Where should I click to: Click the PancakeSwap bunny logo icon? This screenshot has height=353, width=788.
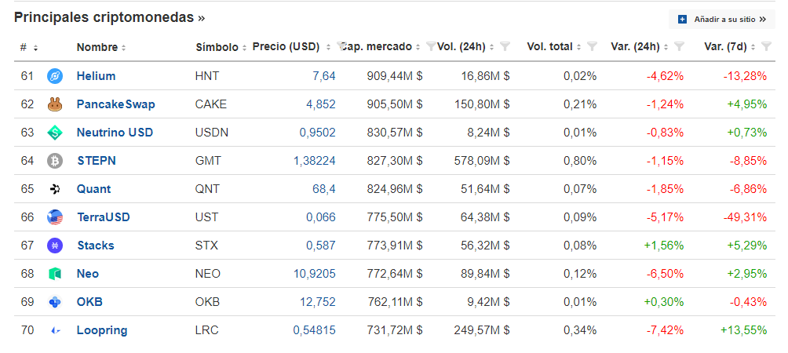(x=54, y=104)
